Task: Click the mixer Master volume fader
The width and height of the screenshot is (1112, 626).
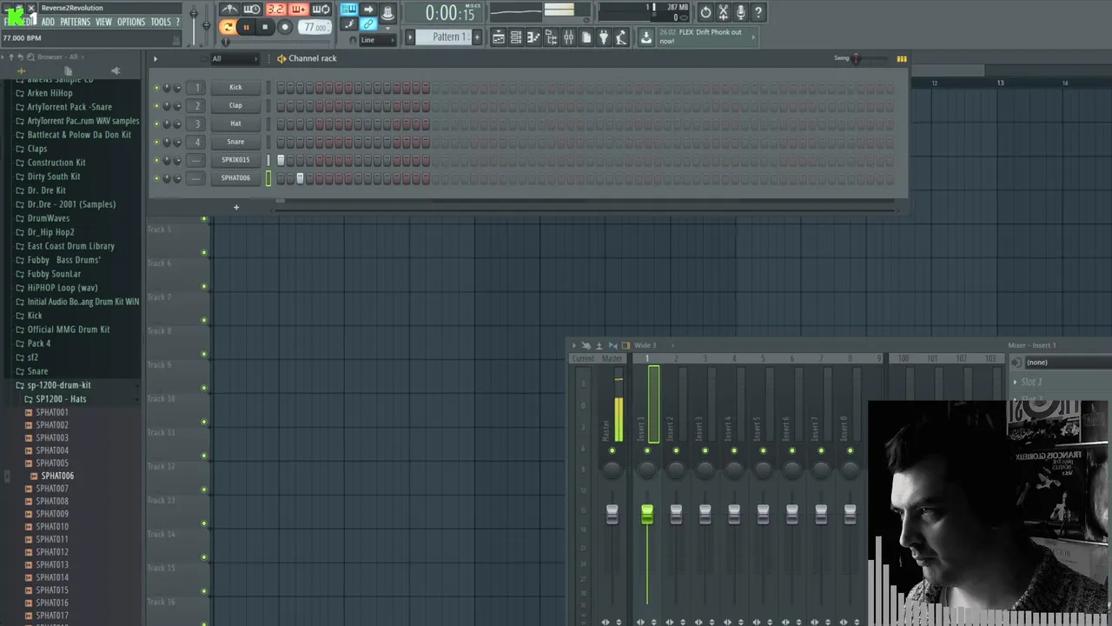Action: pyautogui.click(x=612, y=515)
